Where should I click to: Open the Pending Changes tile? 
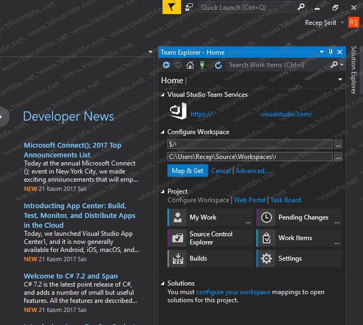coord(299,217)
